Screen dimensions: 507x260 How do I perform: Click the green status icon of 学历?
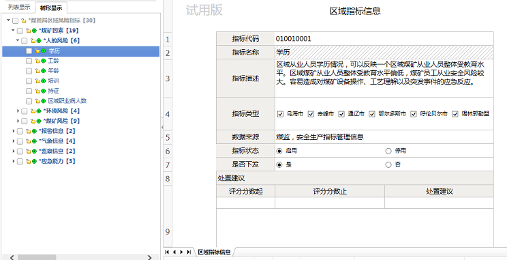(x=44, y=50)
